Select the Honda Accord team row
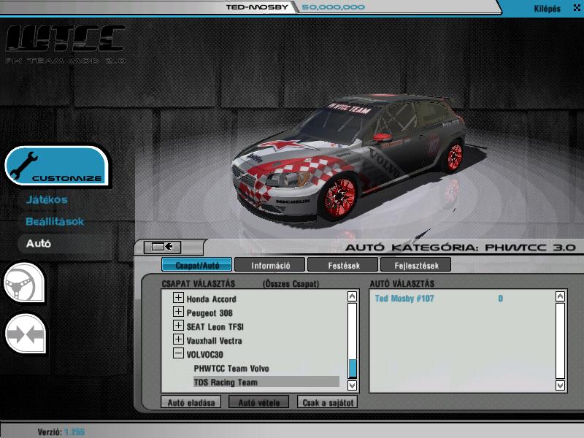 (211, 299)
